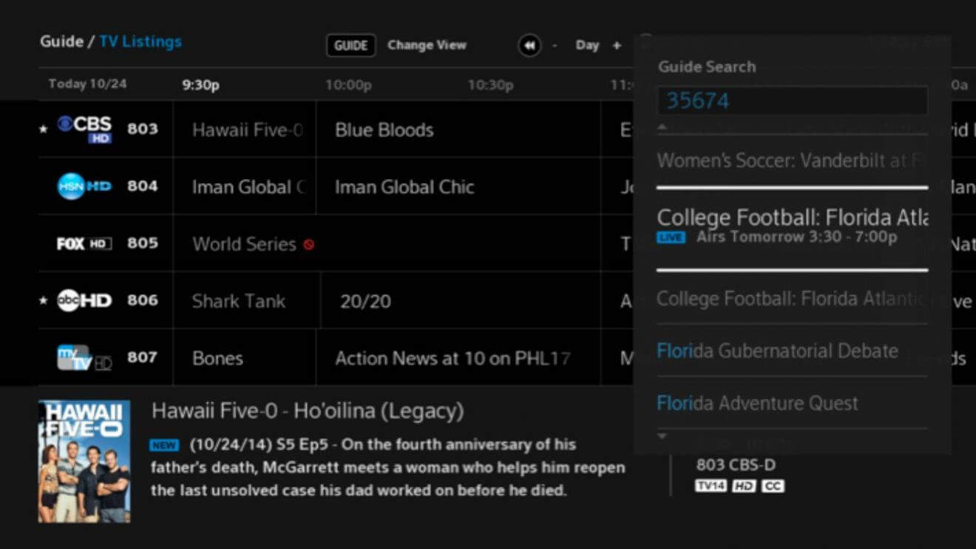Image resolution: width=976 pixels, height=549 pixels.
Task: Select Hawaii Five-0 in the grid
Action: [245, 129]
